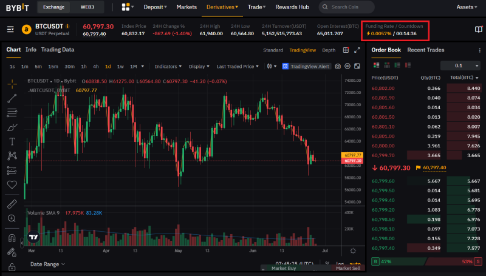Click the Search Coin field
This screenshot has width=486, height=276.
coord(346,7)
